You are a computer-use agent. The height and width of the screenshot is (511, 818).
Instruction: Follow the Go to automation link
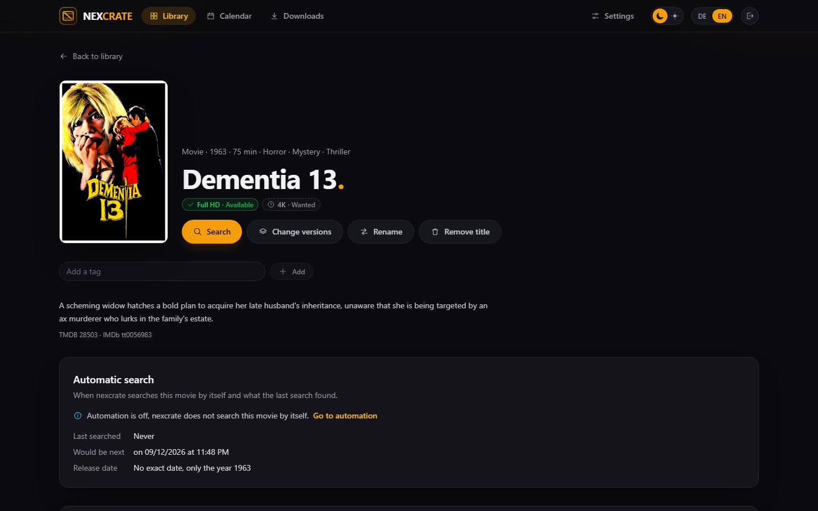345,416
